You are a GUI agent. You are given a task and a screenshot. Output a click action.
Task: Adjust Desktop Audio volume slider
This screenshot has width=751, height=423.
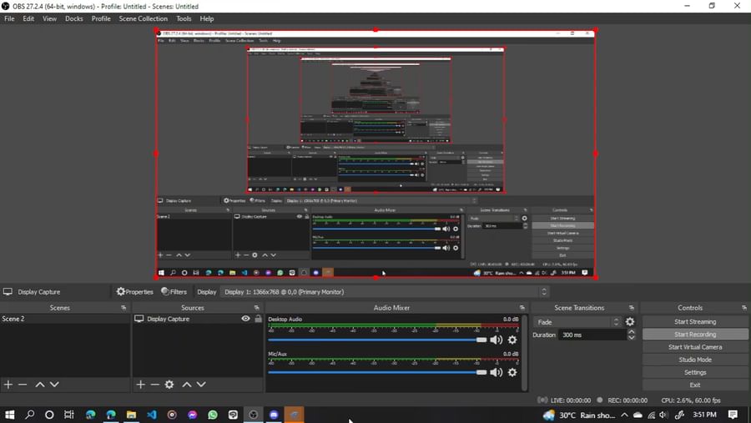point(377,340)
